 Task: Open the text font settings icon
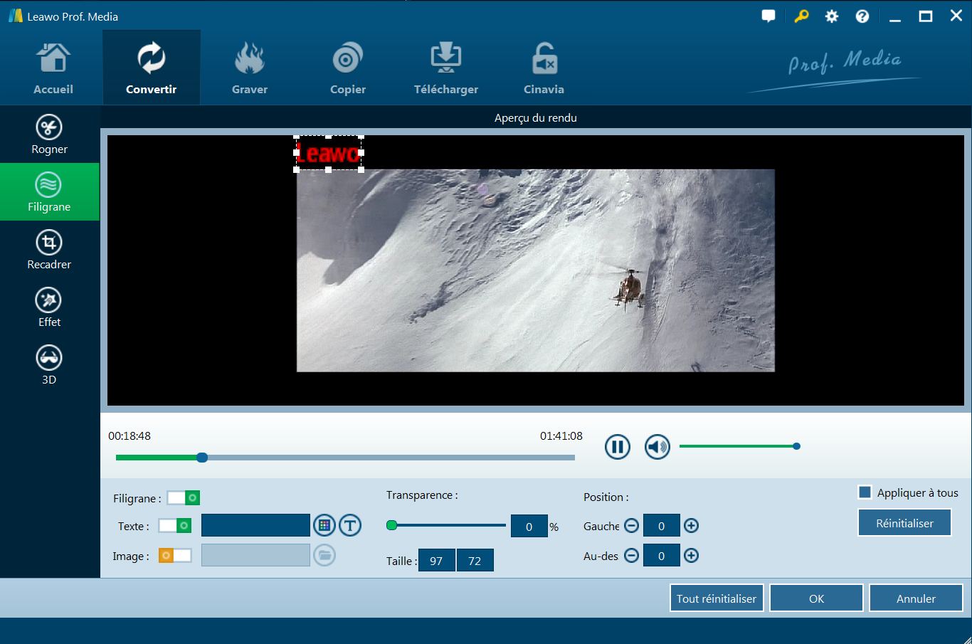(350, 526)
